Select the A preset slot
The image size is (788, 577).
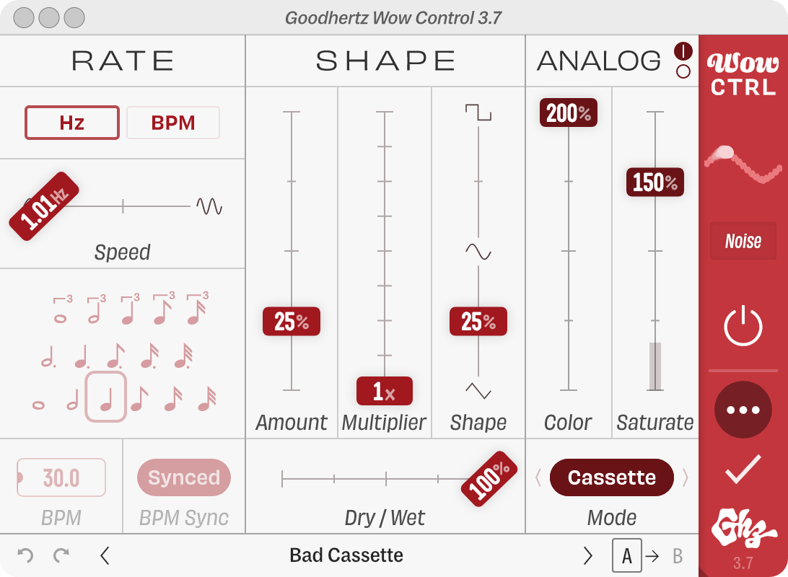[626, 555]
